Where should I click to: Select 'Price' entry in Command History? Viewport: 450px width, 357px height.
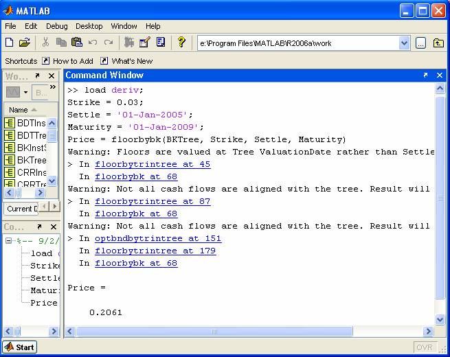click(44, 303)
